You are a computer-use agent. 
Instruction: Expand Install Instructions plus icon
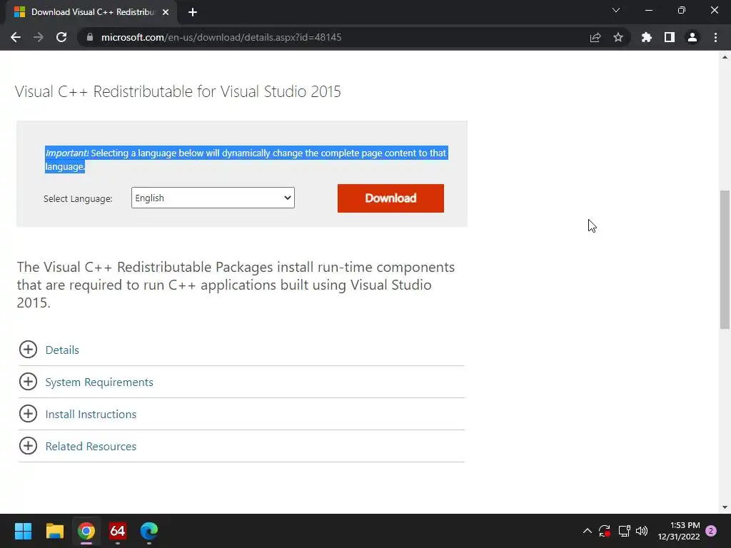pos(28,414)
